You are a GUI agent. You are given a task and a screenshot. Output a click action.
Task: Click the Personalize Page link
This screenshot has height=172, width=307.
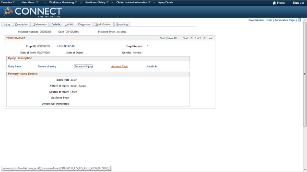pyautogui.click(x=284, y=20)
